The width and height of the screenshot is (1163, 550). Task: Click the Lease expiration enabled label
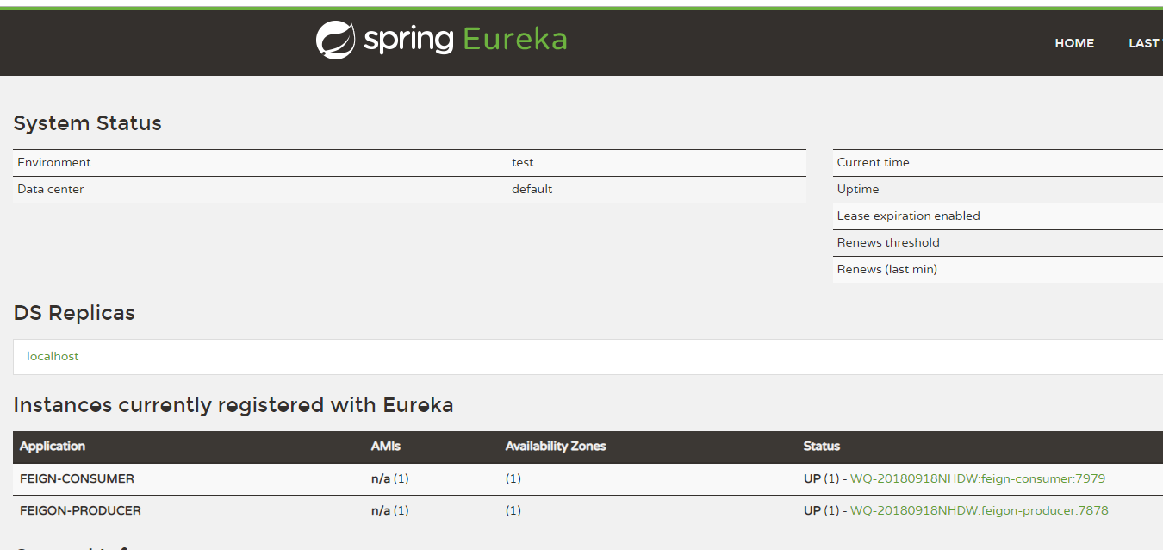(x=909, y=216)
